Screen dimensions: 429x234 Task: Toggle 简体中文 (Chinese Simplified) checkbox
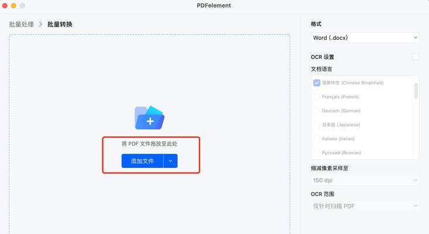tap(317, 83)
